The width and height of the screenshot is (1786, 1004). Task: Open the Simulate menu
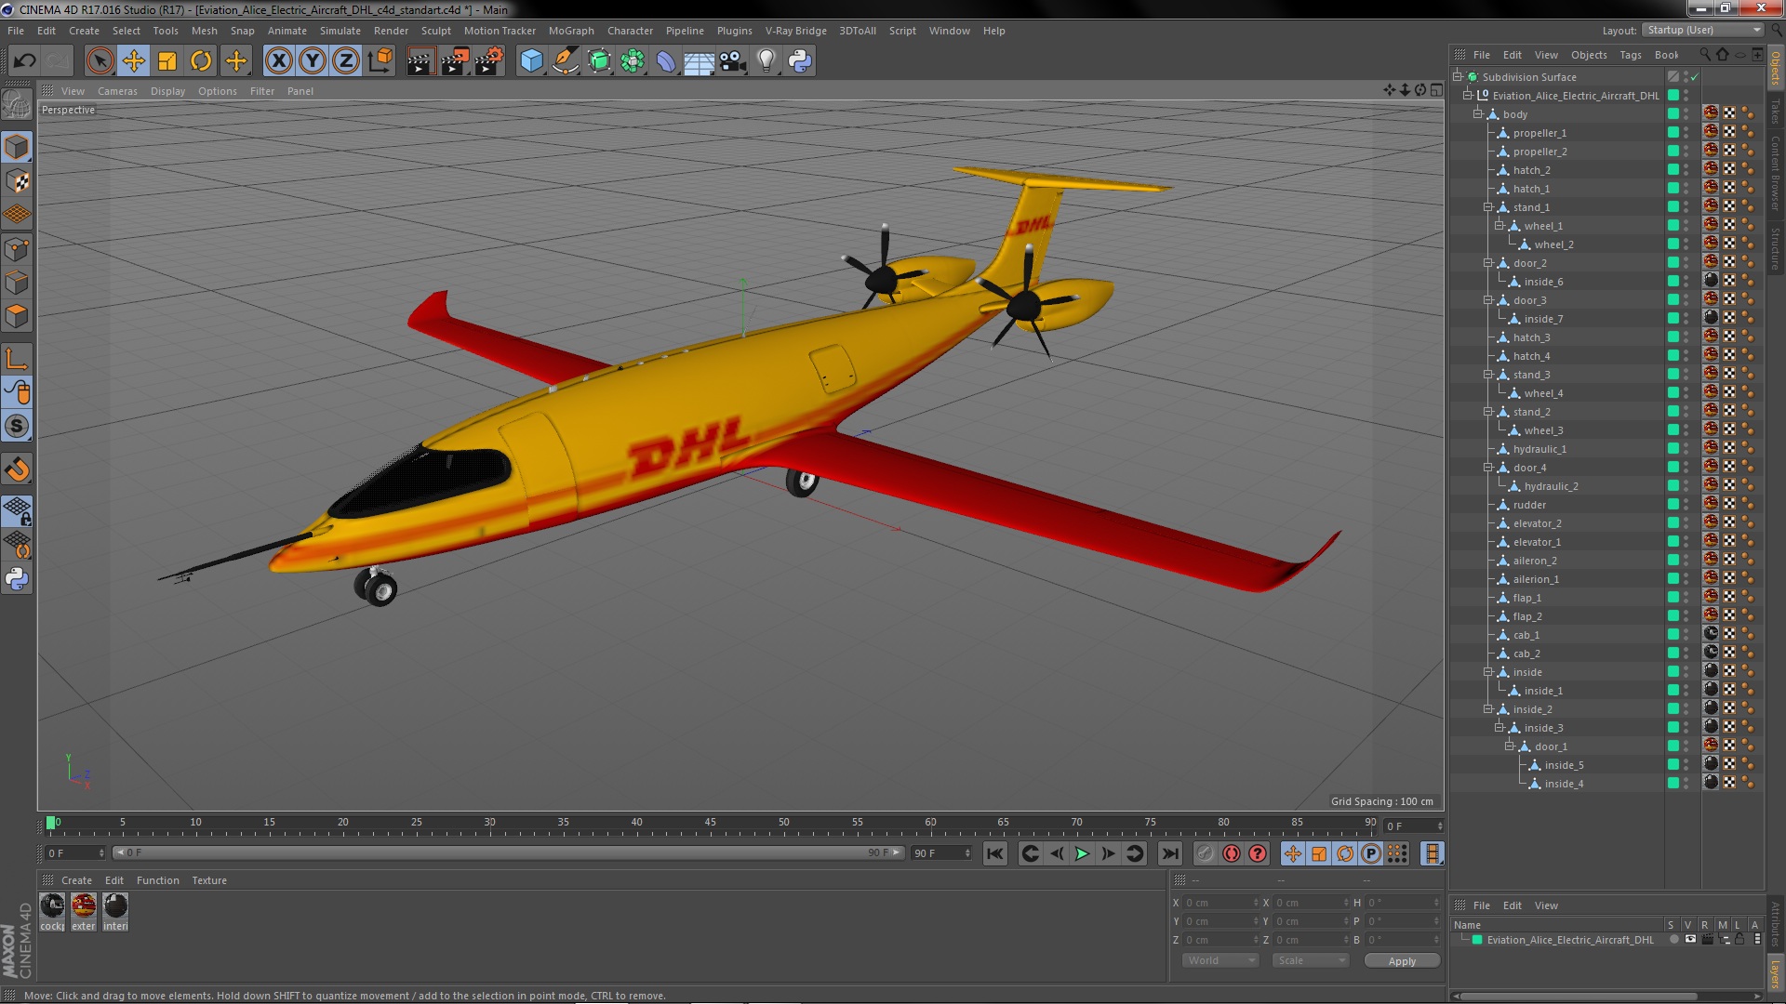click(340, 31)
